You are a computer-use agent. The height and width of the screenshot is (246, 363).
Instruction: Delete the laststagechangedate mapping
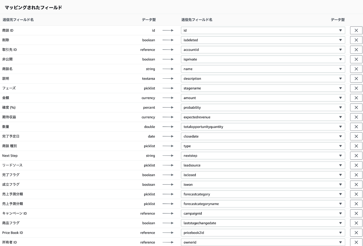(x=356, y=223)
